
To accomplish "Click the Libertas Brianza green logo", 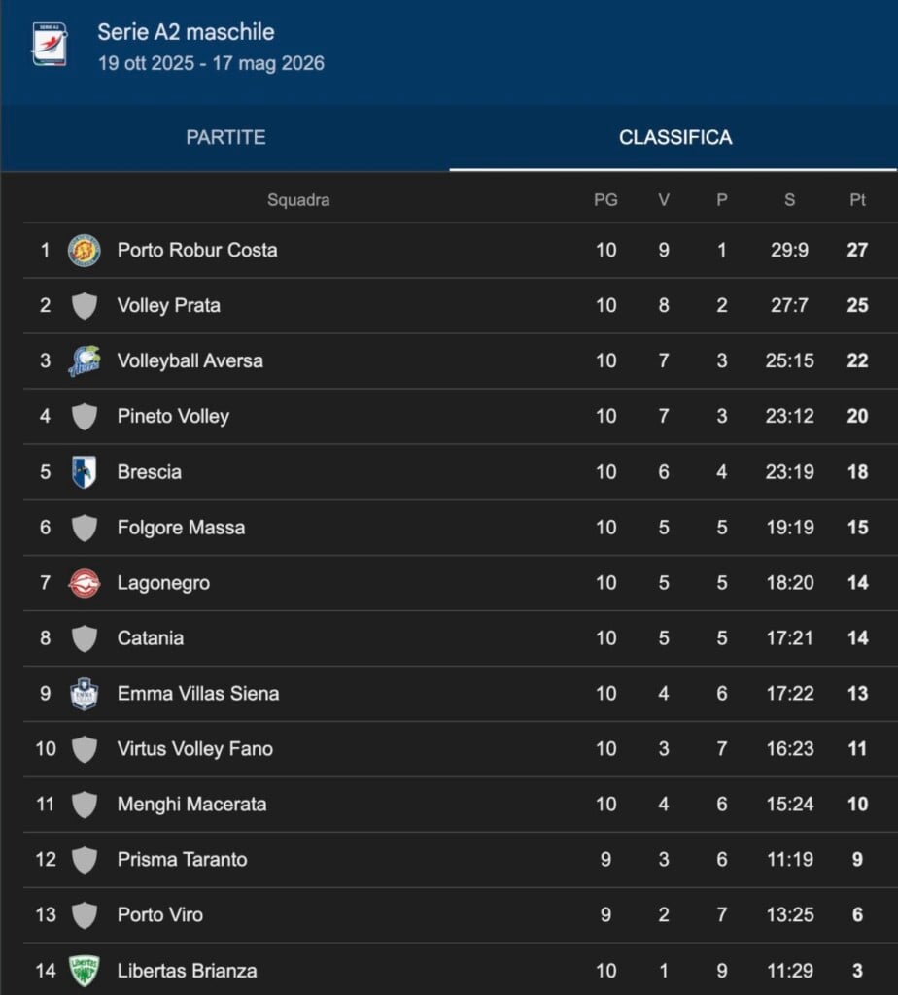I will (x=84, y=970).
